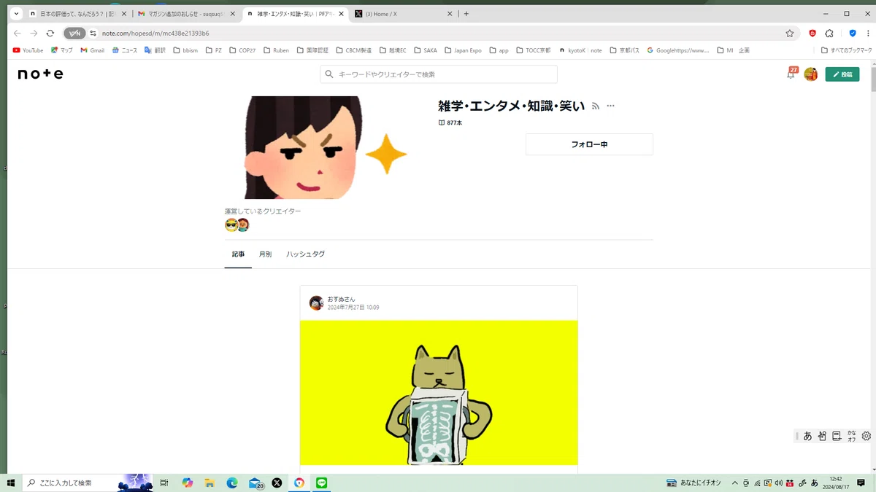The height and width of the screenshot is (492, 876).
Task: Select the ハッシュタグ tab
Action: coord(305,254)
